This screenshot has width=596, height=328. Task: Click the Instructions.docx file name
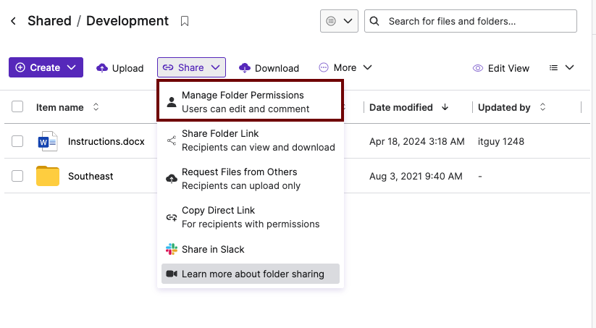(106, 141)
